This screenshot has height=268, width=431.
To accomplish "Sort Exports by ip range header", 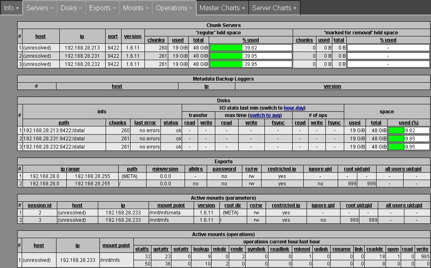I will (x=70, y=169).
